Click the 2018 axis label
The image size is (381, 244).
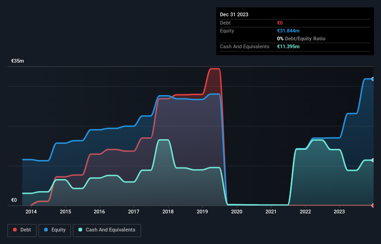[168, 212]
